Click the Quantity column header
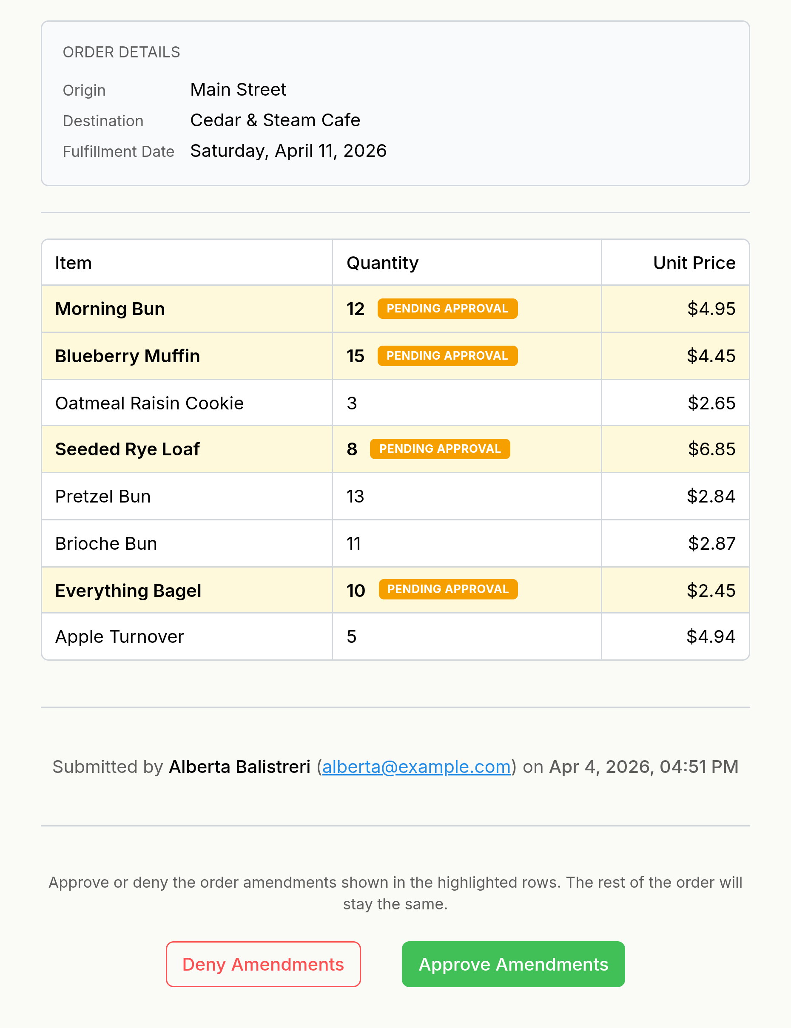This screenshot has height=1028, width=791. tap(382, 263)
